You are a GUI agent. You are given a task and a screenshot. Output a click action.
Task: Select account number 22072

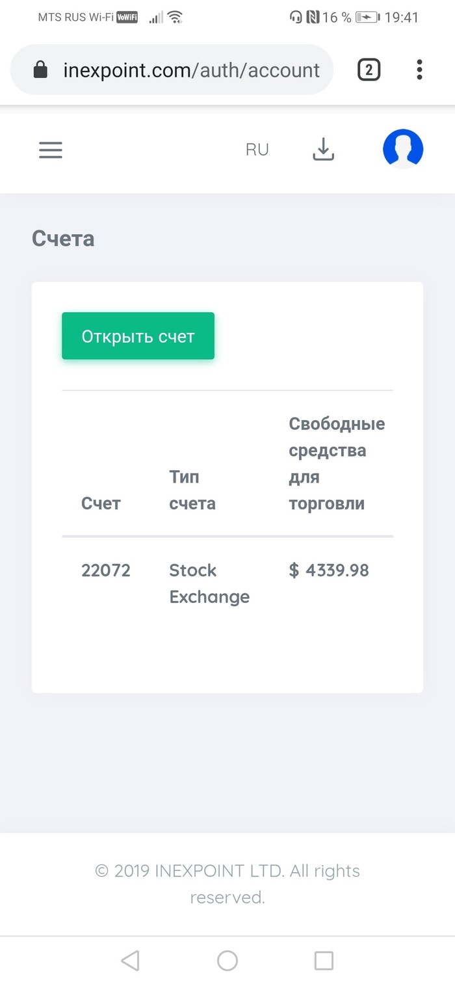coord(106,570)
